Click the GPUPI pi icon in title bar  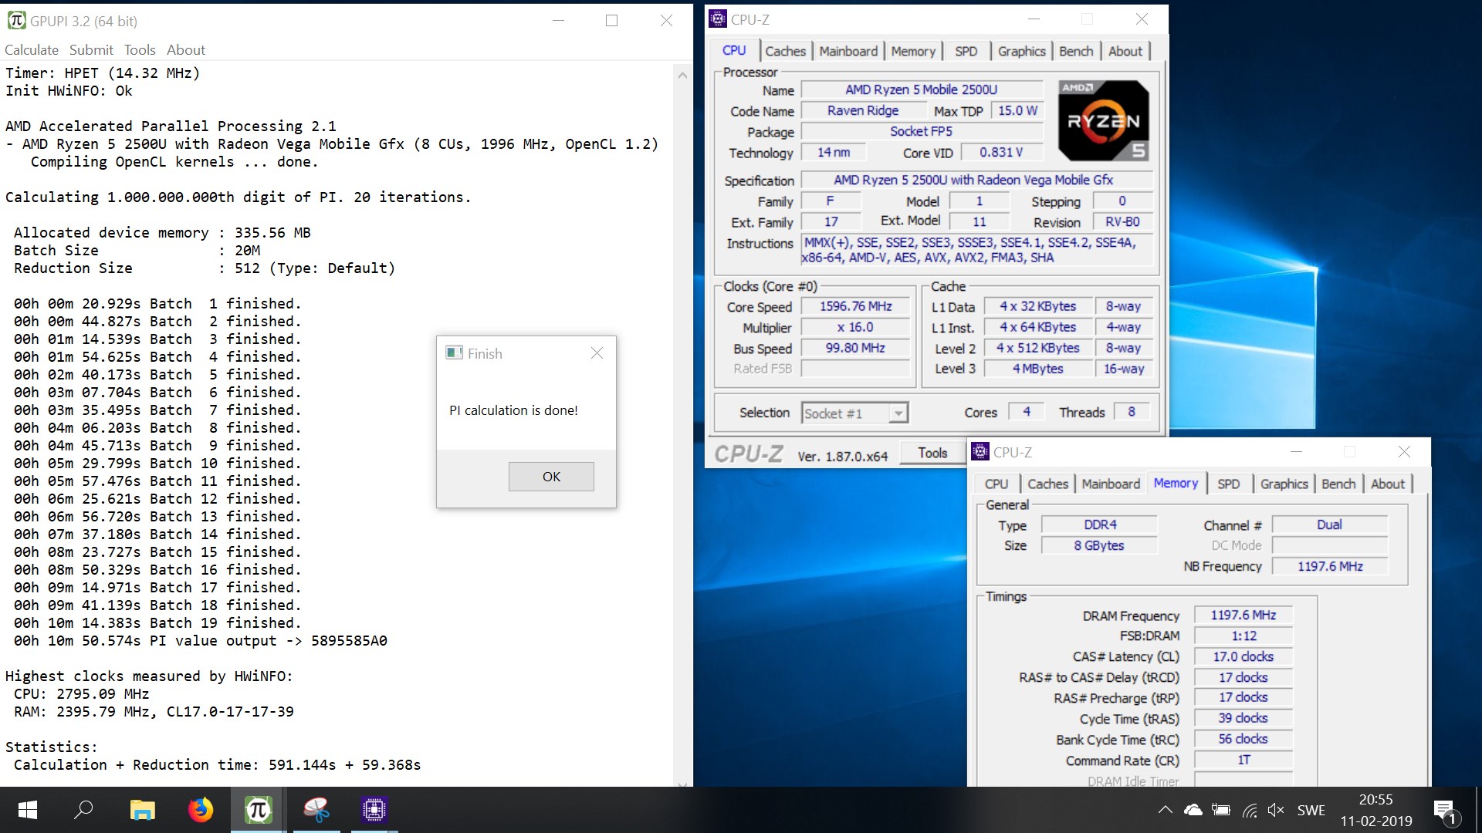click(16, 21)
